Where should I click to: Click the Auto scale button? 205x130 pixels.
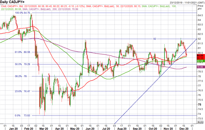(x=200, y=122)
